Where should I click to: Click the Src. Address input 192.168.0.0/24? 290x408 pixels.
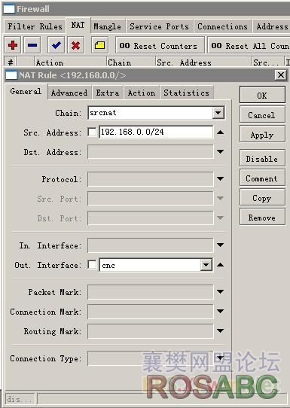coord(156,132)
